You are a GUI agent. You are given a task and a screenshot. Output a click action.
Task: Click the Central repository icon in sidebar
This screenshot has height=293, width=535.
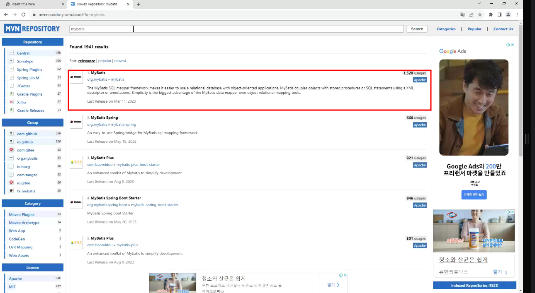click(x=12, y=53)
